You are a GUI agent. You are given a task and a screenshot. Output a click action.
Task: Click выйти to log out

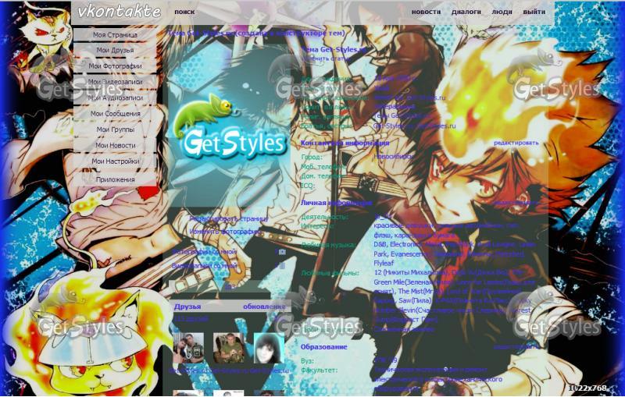point(534,12)
